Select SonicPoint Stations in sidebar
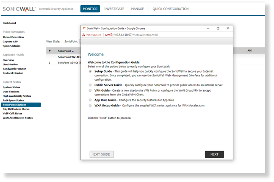This screenshot has width=274, height=182. coord(21,105)
